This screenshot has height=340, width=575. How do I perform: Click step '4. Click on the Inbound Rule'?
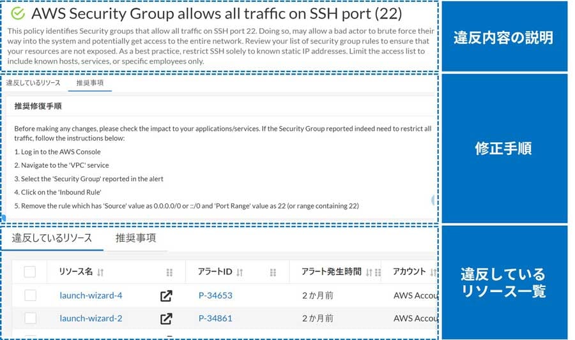pos(57,192)
